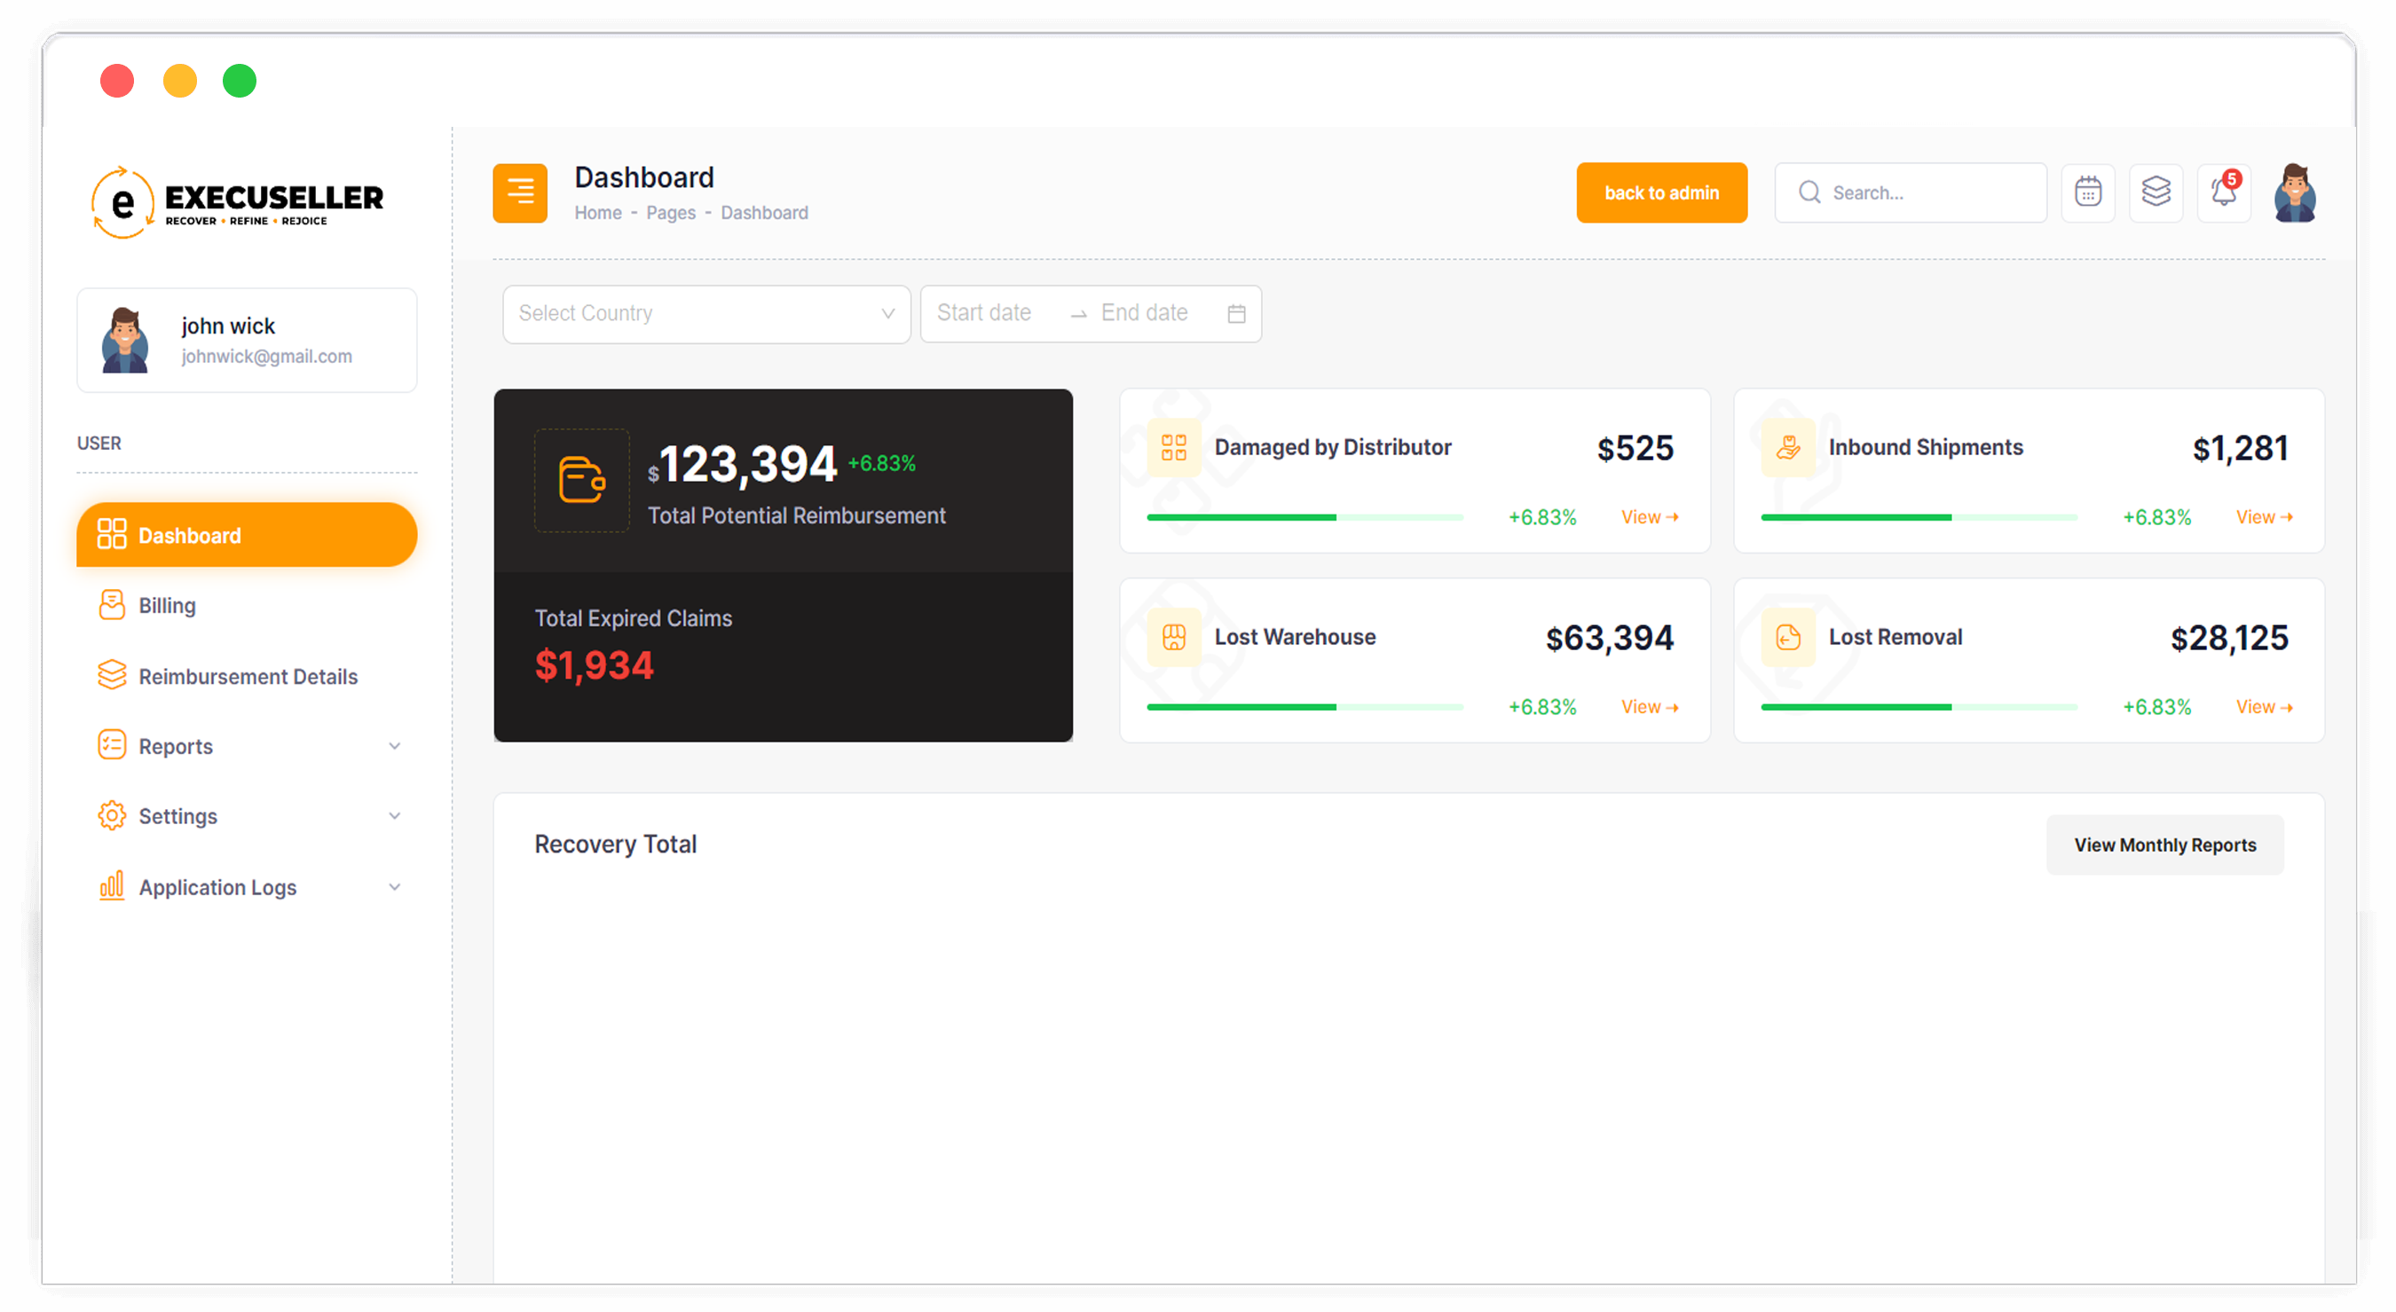Open Reimbursement Details page
The height and width of the screenshot is (1312, 2396).
(247, 676)
